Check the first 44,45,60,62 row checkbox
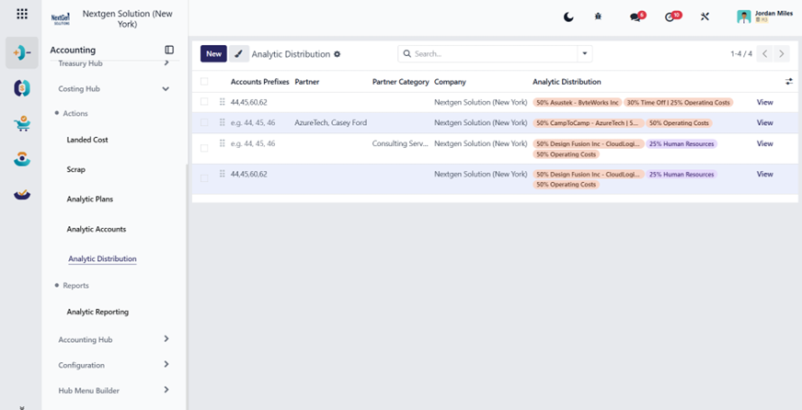The height and width of the screenshot is (410, 802). [x=204, y=102]
